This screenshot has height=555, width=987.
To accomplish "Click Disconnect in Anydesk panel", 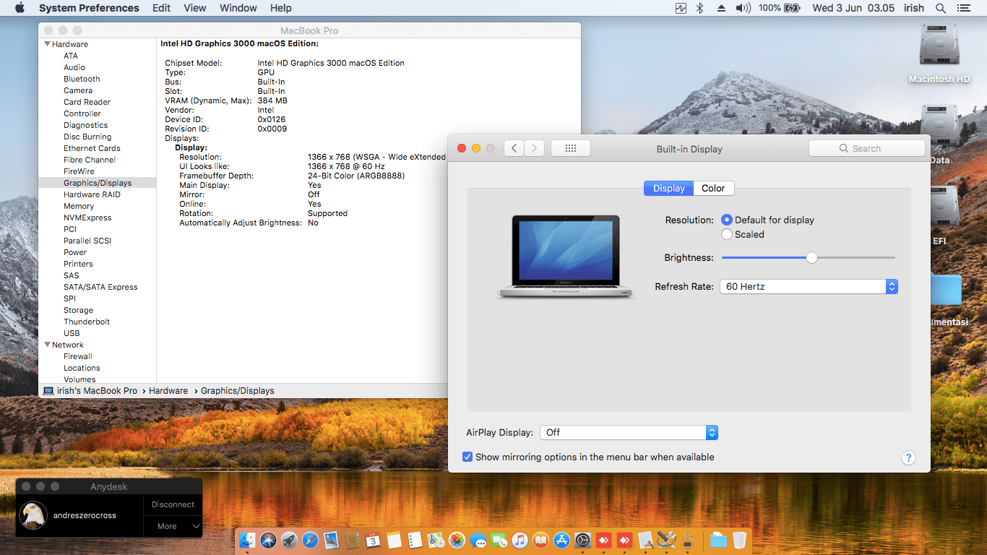I will coord(173,504).
